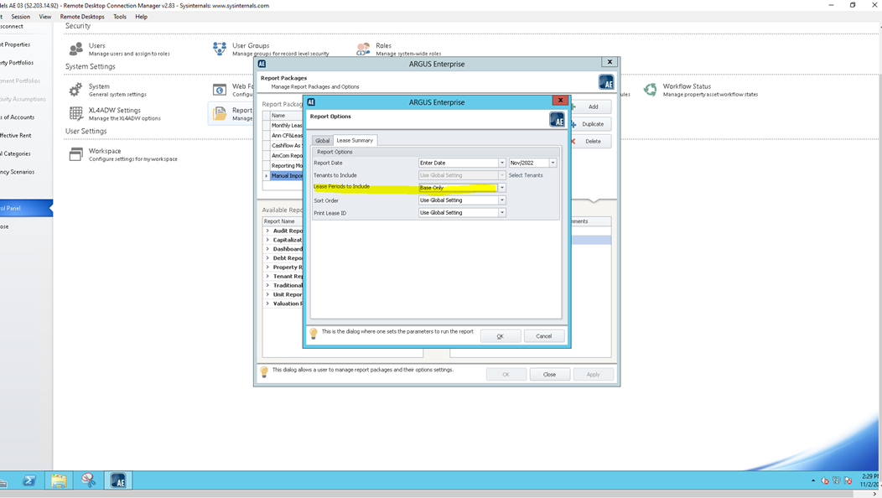Close the Report Packages dialog via Close button

[x=549, y=374]
